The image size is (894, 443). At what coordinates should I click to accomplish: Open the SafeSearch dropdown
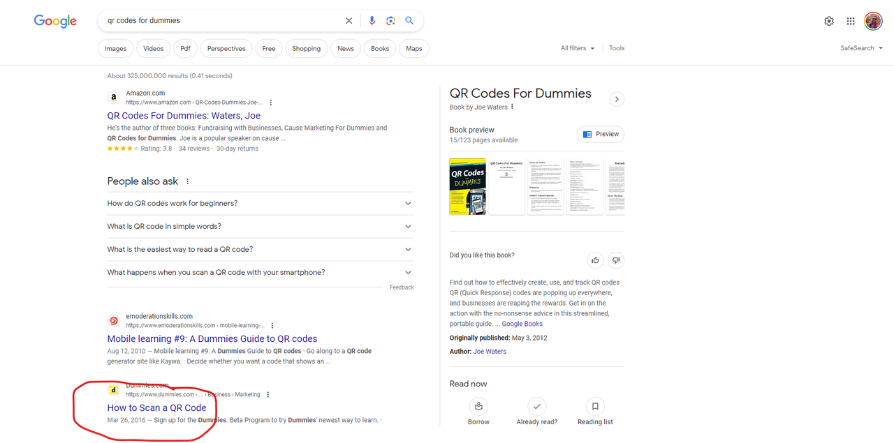[862, 48]
